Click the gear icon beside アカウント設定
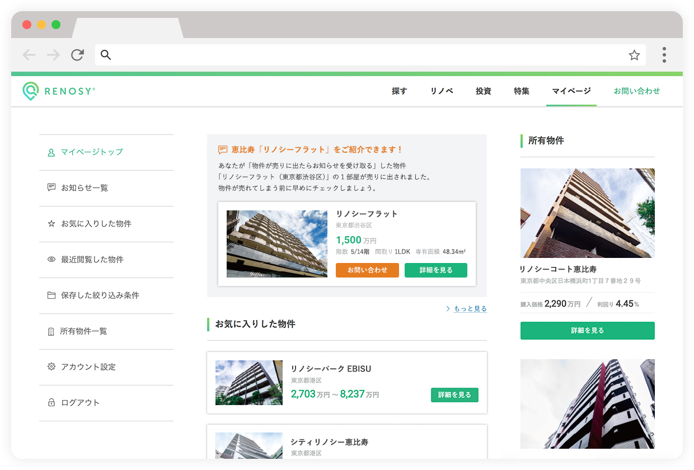Screen dimensions: 694x470 (x=51, y=367)
